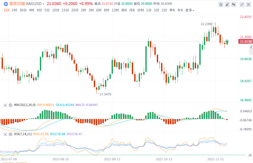Click the DEA:0.49244 value
This screenshot has height=163, width=253.
pyautogui.click(x=65, y=105)
